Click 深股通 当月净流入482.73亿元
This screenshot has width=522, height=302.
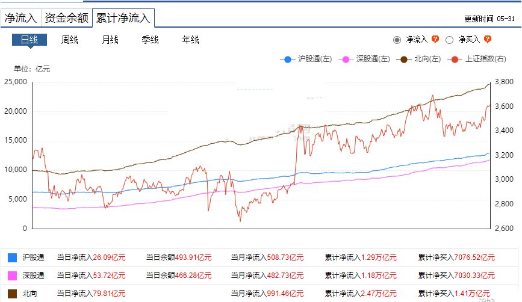267,276
